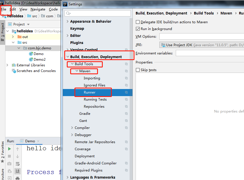Click the bug Attach Debugger icon in Run panel

coord(10,171)
